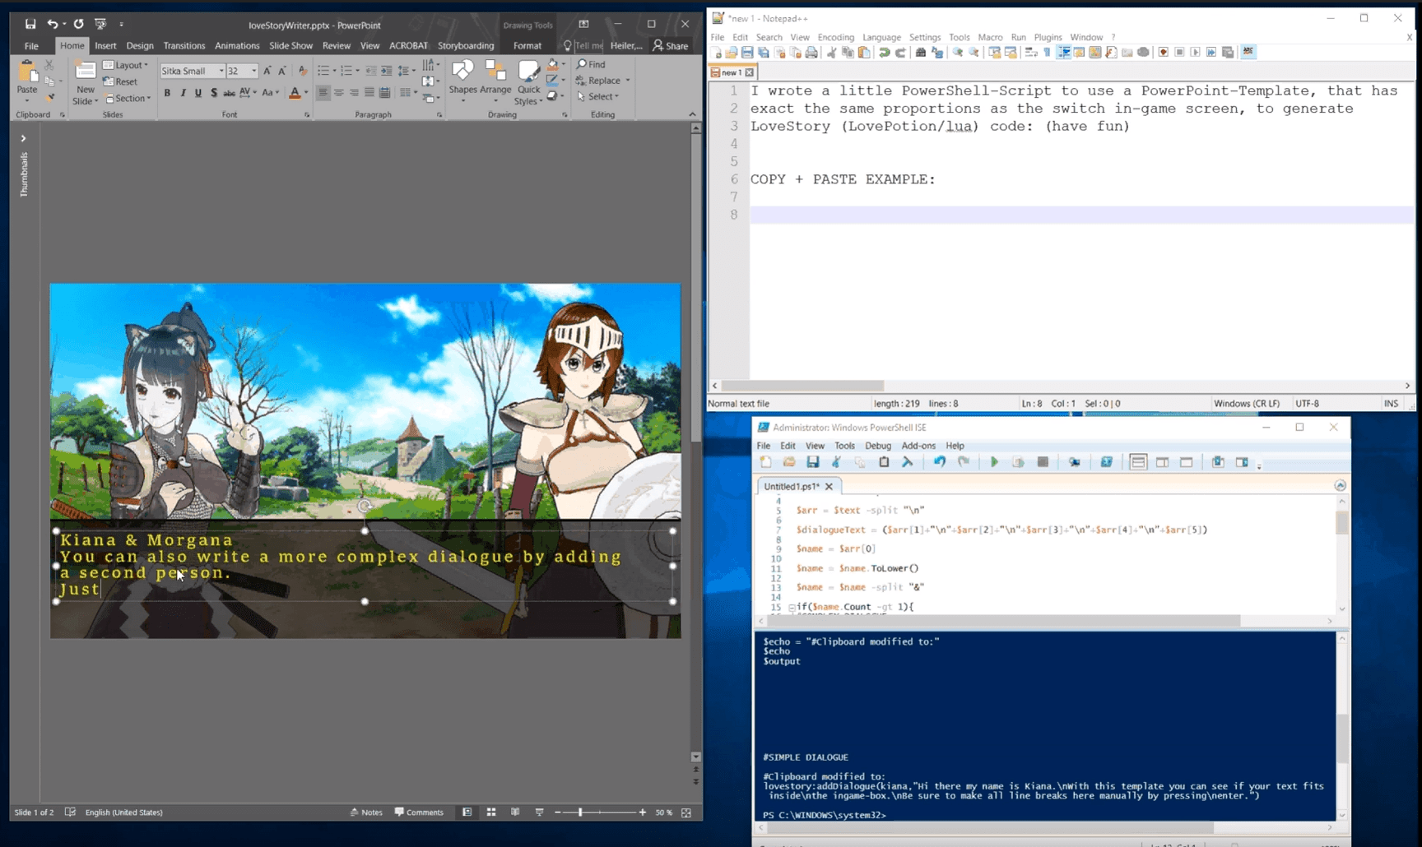Click the Undo arrow in PowerPoint title bar
The image size is (1422, 847).
(53, 24)
